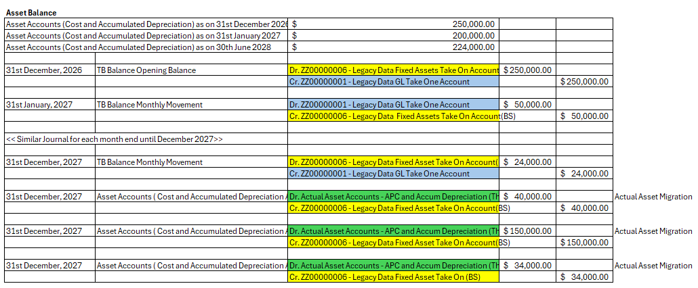Click the blue Dr. ZZ00000001 cell for January 2027

[393, 105]
